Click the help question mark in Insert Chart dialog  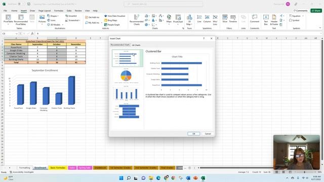[x=204, y=38]
